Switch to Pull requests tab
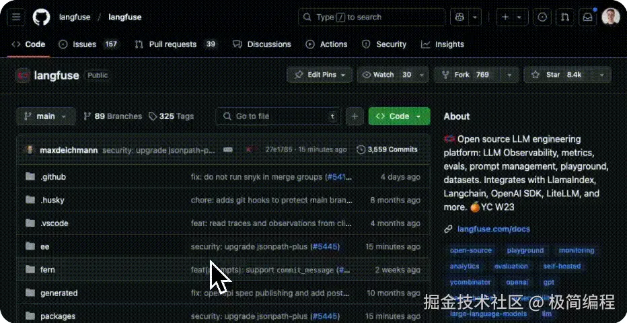Viewport: 627px width, 323px height. click(x=175, y=44)
